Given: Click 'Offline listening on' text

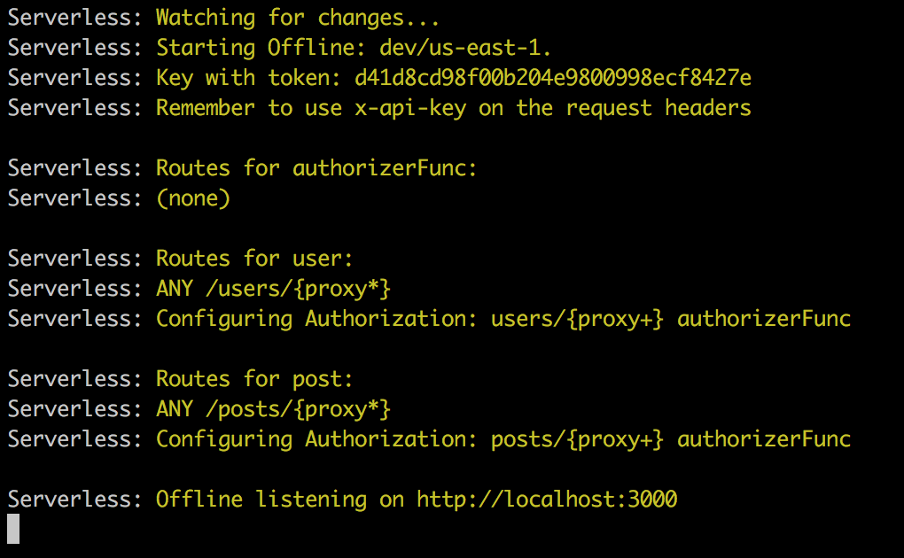Looking at the screenshot, I should (x=279, y=500).
